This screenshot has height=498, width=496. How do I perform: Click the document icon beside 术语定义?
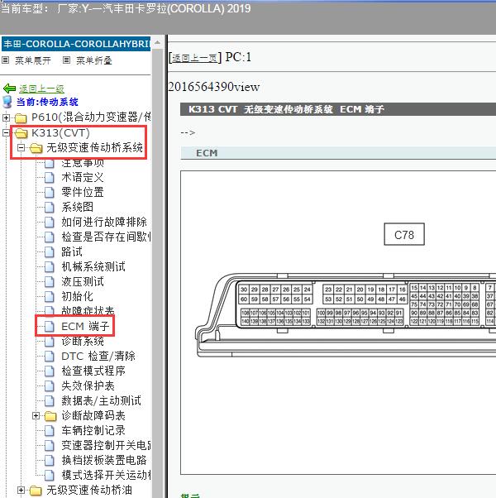point(50,177)
